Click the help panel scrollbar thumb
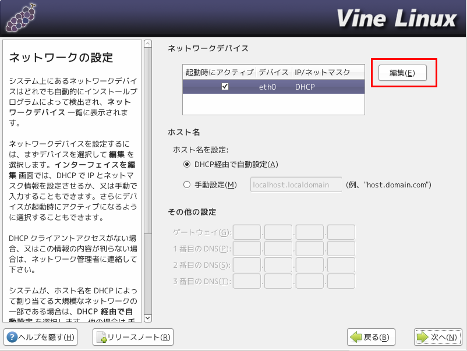This screenshot has height=351, width=467. coord(148,141)
